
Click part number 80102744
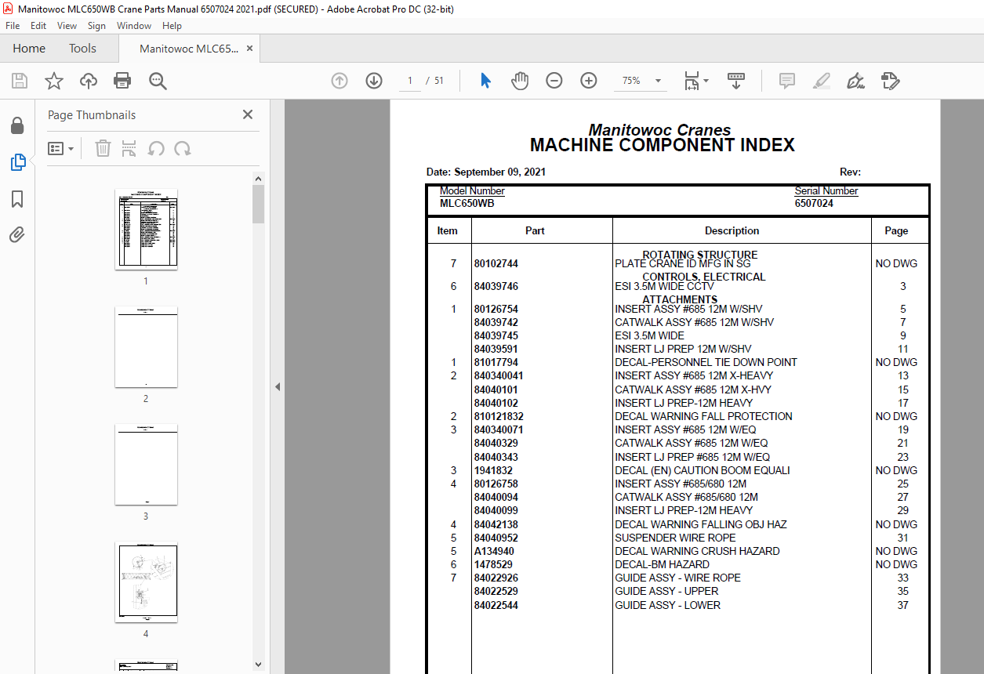pos(496,263)
